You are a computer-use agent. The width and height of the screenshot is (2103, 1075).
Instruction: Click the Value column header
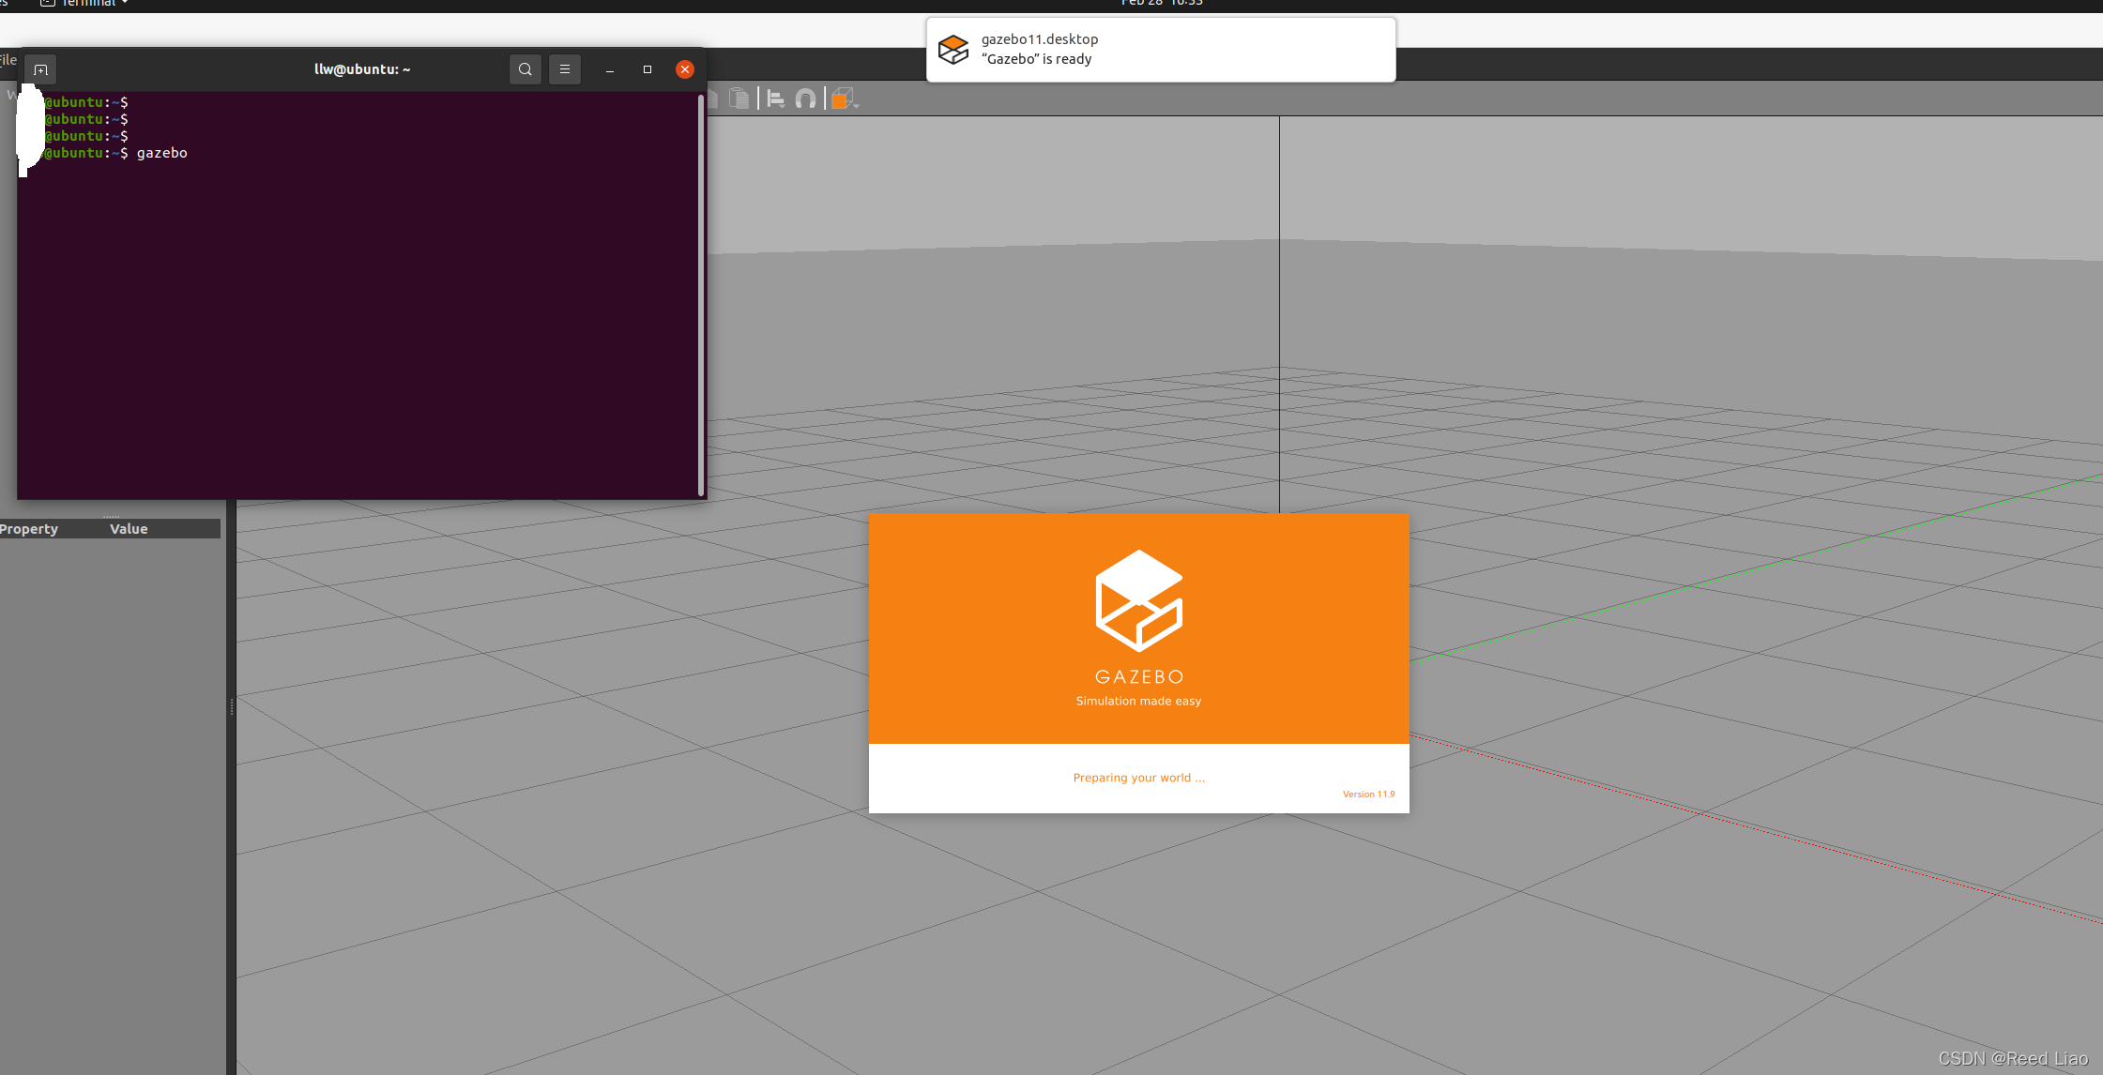(x=129, y=529)
